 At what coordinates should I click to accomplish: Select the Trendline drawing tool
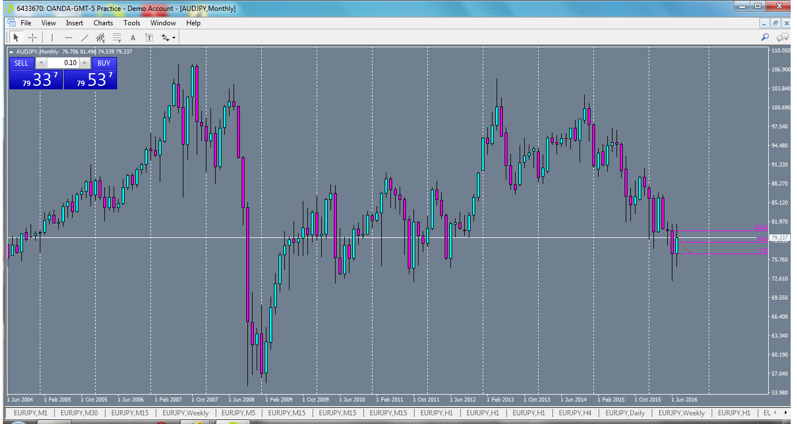(x=84, y=37)
